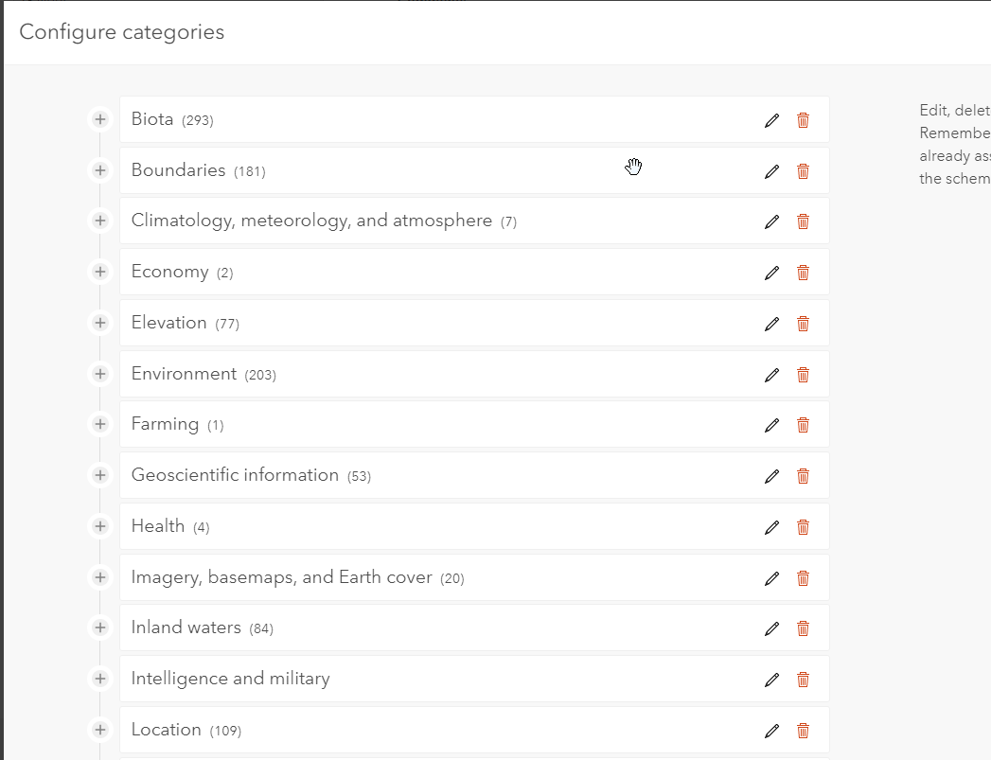Edit the Economy category
Viewport: 991px width, 760px height.
tap(771, 273)
